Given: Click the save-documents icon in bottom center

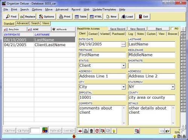Looking at the screenshot, I should [x=137, y=131].
